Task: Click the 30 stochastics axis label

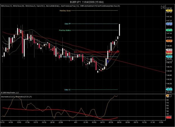Action: tap(168, 114)
